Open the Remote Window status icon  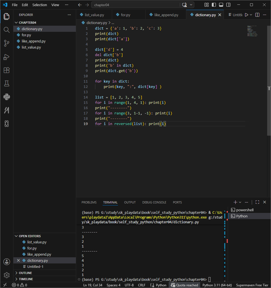point(5,285)
